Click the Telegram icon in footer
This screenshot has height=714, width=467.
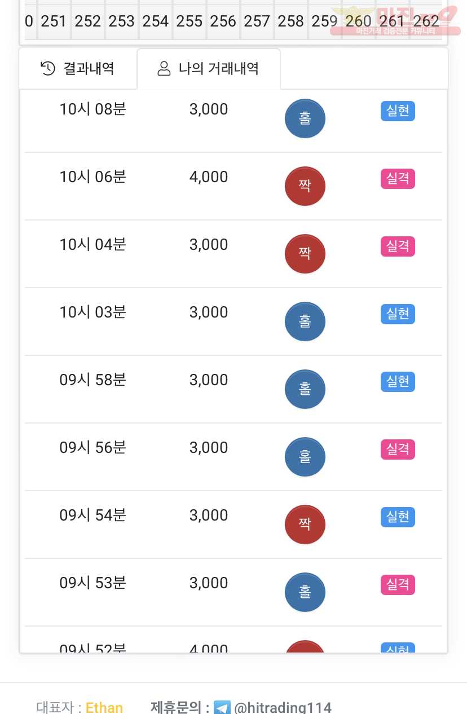[x=222, y=708]
